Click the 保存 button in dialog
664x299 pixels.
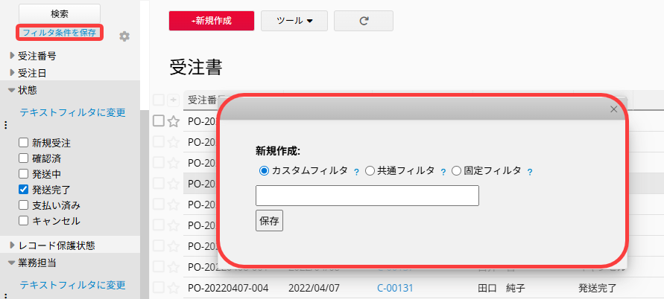[x=269, y=220]
